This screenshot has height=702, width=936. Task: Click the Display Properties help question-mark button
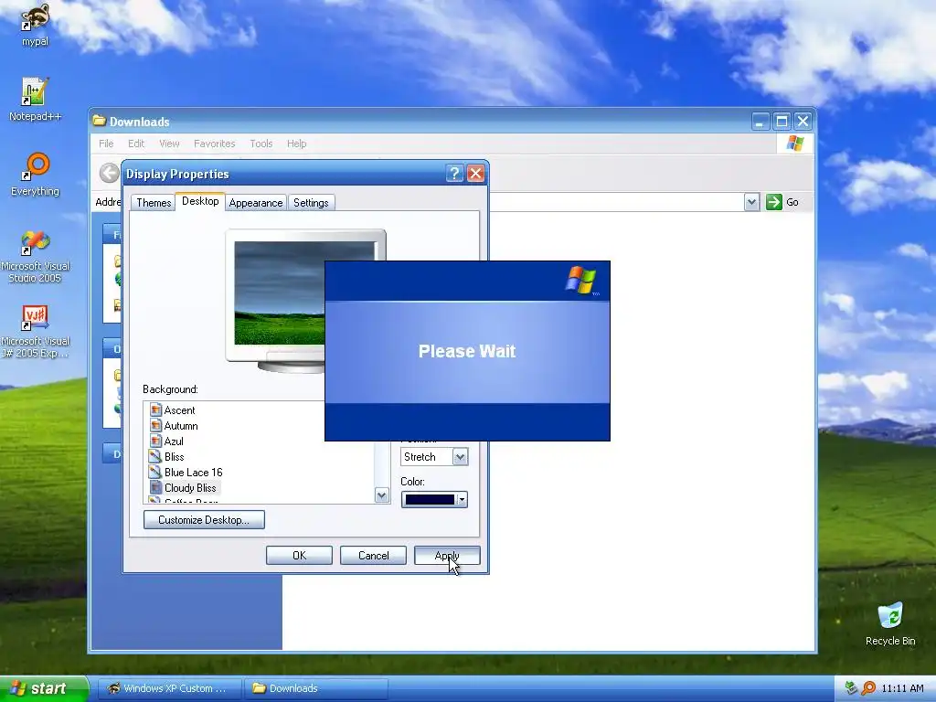coord(454,174)
